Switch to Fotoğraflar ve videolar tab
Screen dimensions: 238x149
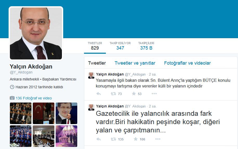(x=187, y=63)
